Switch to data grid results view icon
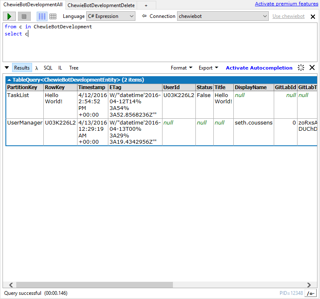The height and width of the screenshot is (299, 320). pyautogui.click(x=53, y=16)
